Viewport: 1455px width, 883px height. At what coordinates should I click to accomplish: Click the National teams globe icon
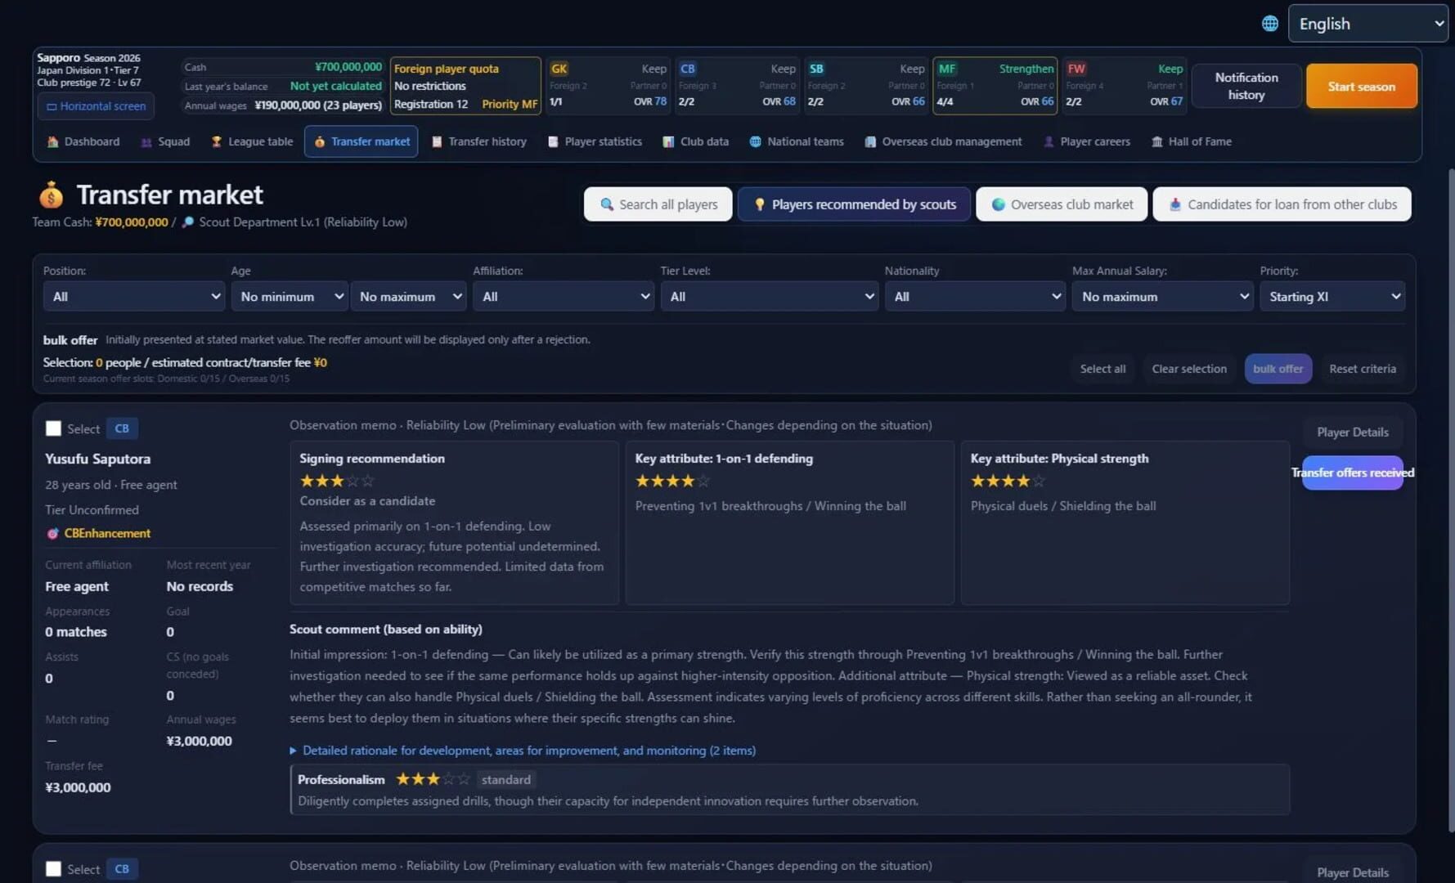pos(755,141)
